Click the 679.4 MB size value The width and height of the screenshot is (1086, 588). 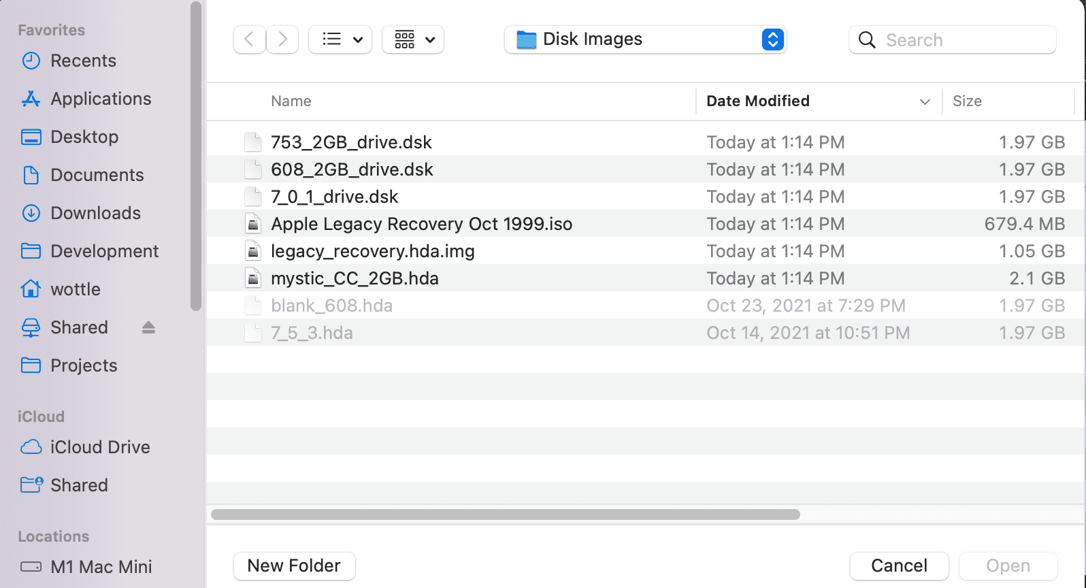pos(1024,224)
